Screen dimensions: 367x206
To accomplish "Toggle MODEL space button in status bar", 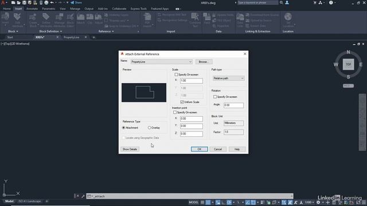I will [194, 203].
